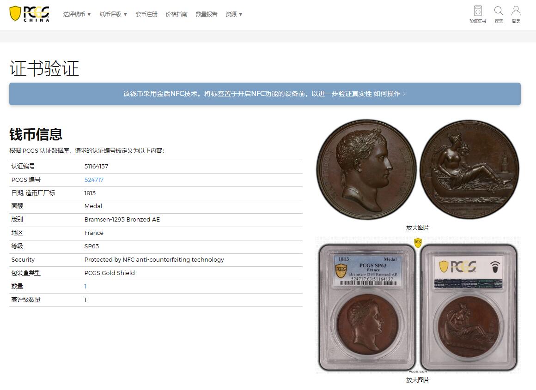The image size is (536, 390).
Task: Click the slab holder icon above 验证证书
Action: tap(477, 10)
